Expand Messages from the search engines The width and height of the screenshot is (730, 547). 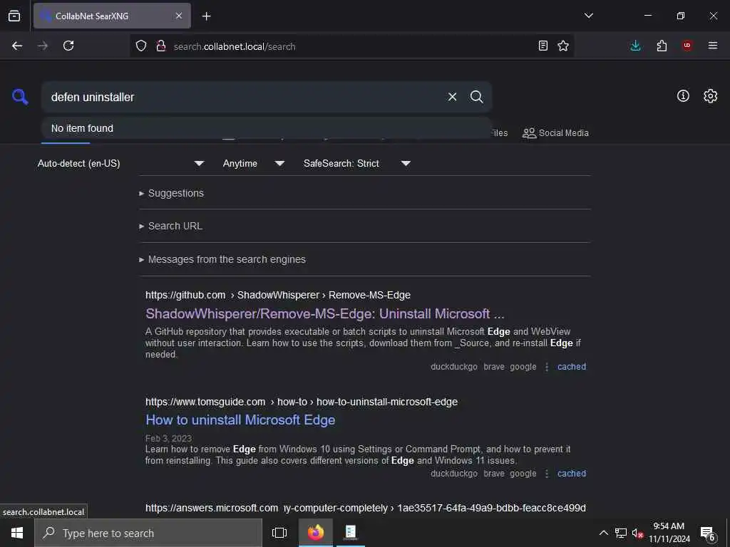pos(222,259)
